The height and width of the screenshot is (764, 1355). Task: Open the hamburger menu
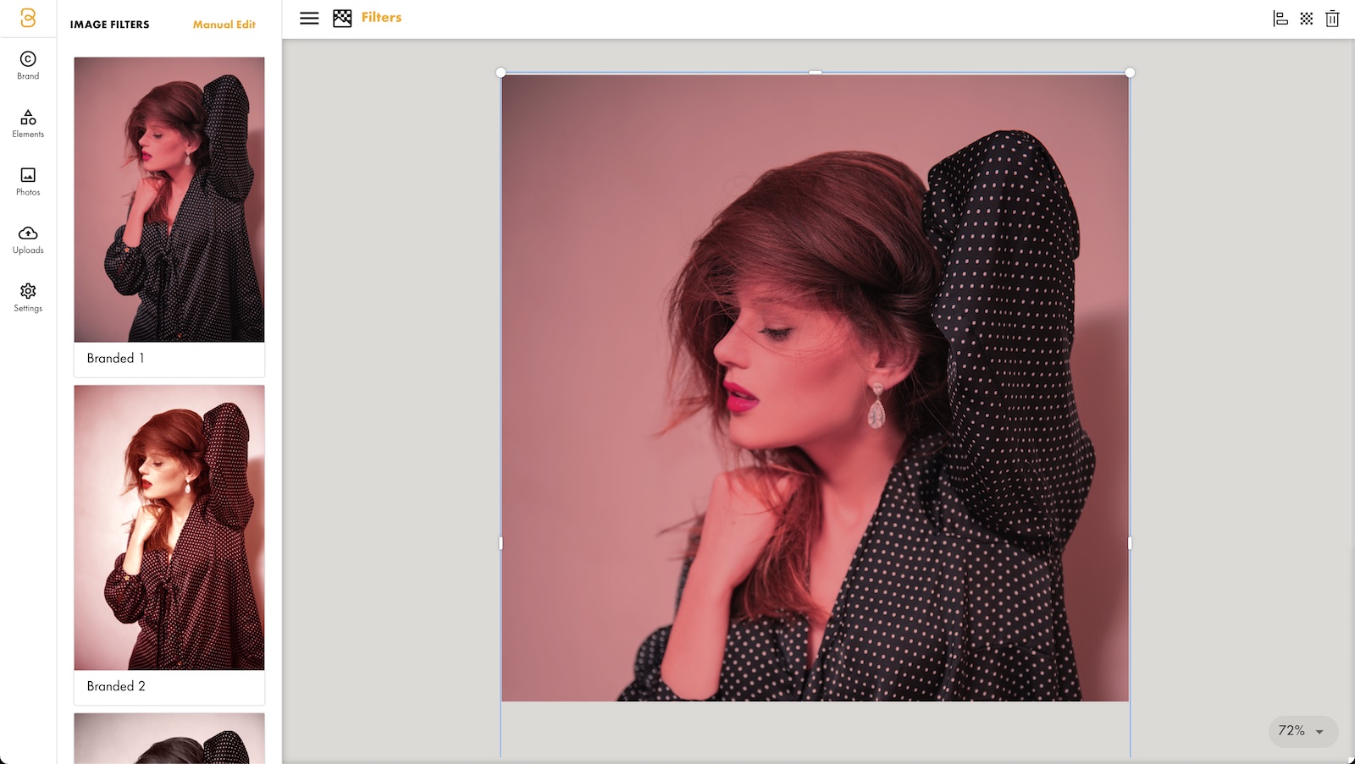309,18
